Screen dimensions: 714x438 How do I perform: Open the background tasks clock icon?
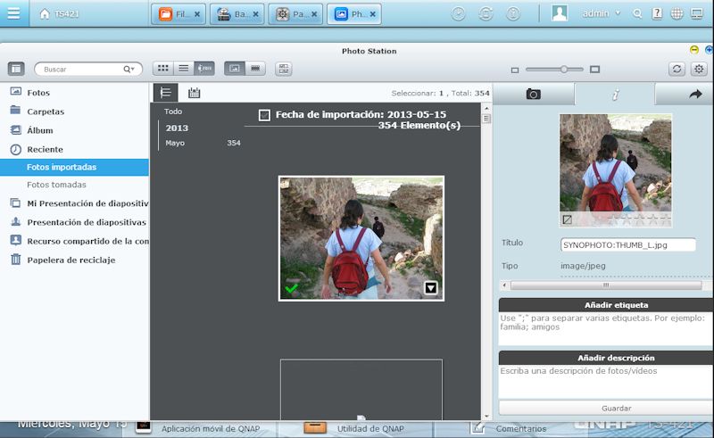(459, 14)
